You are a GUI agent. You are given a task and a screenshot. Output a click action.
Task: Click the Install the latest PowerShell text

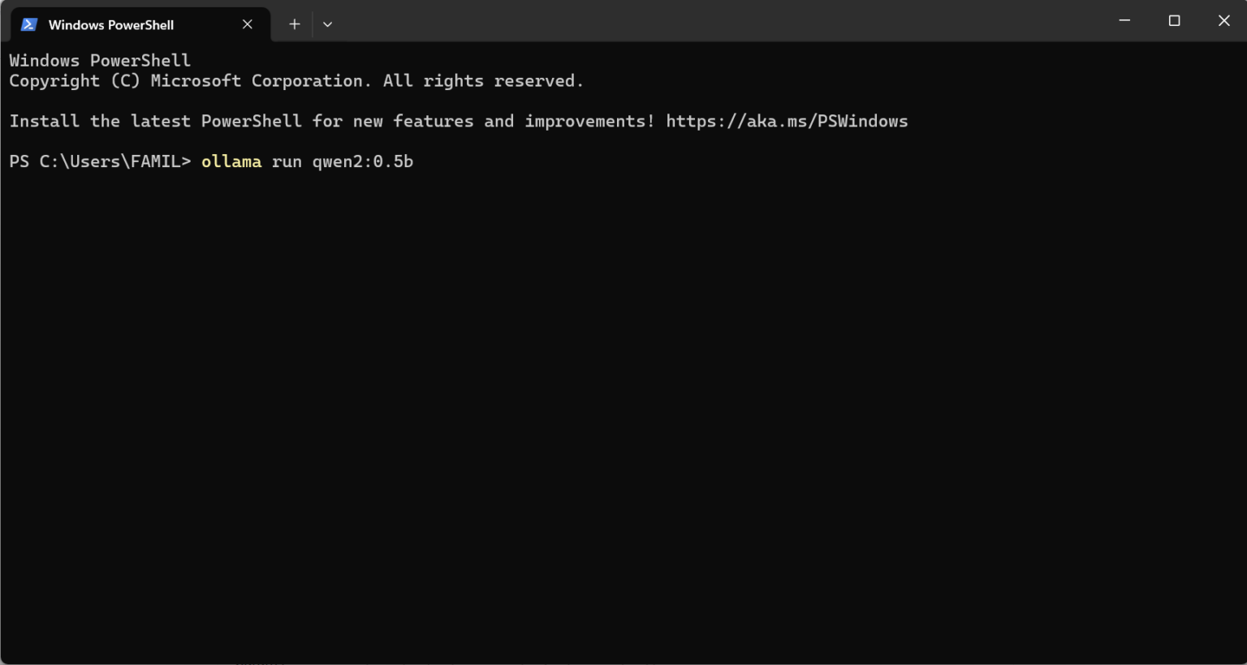click(x=155, y=121)
